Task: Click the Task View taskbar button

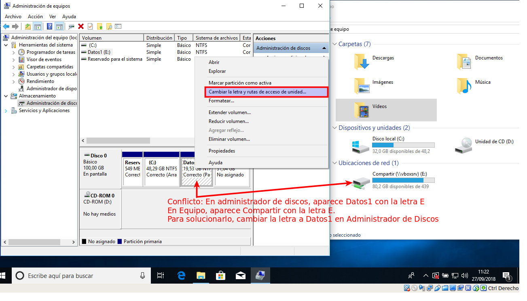Action: tap(161, 276)
